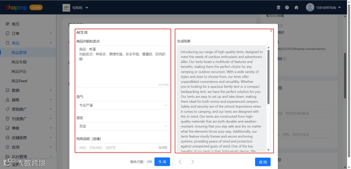This screenshot has width=351, height=169.
Task: Click the 数据 chart icon
Action: click(x=7, y=90)
